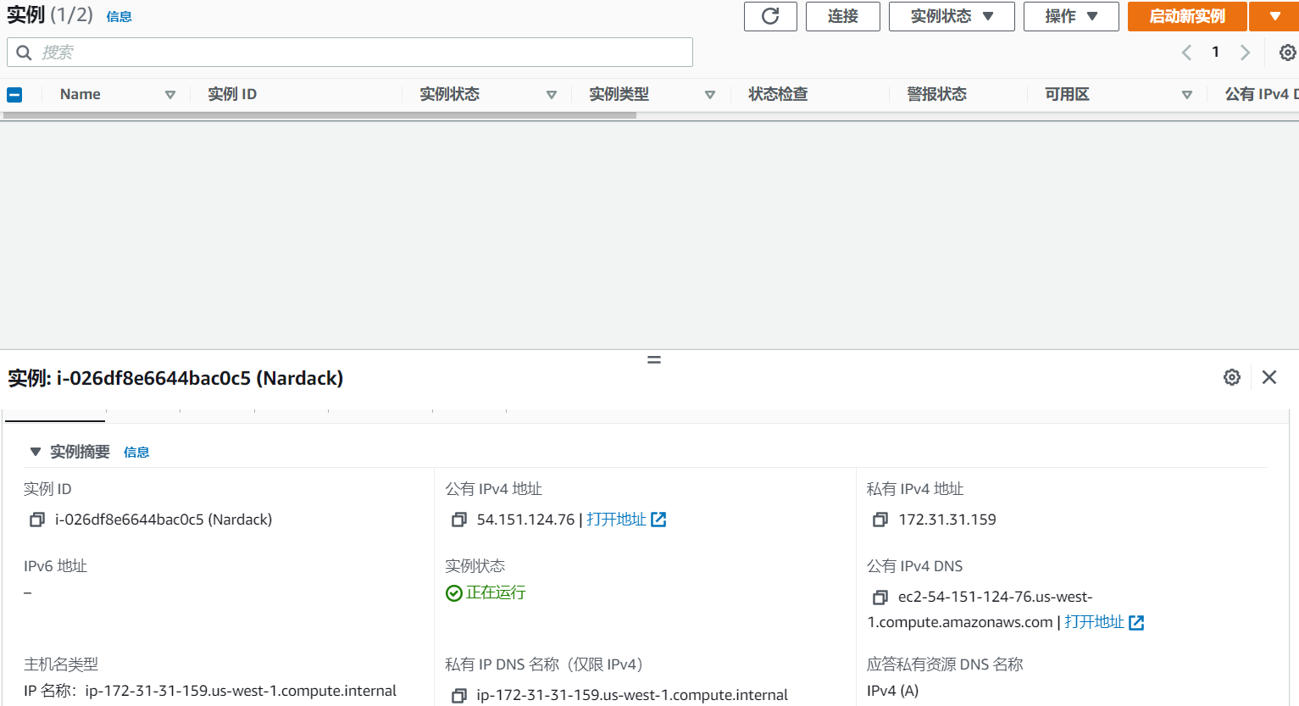Close the instance detail panel

pyautogui.click(x=1269, y=377)
